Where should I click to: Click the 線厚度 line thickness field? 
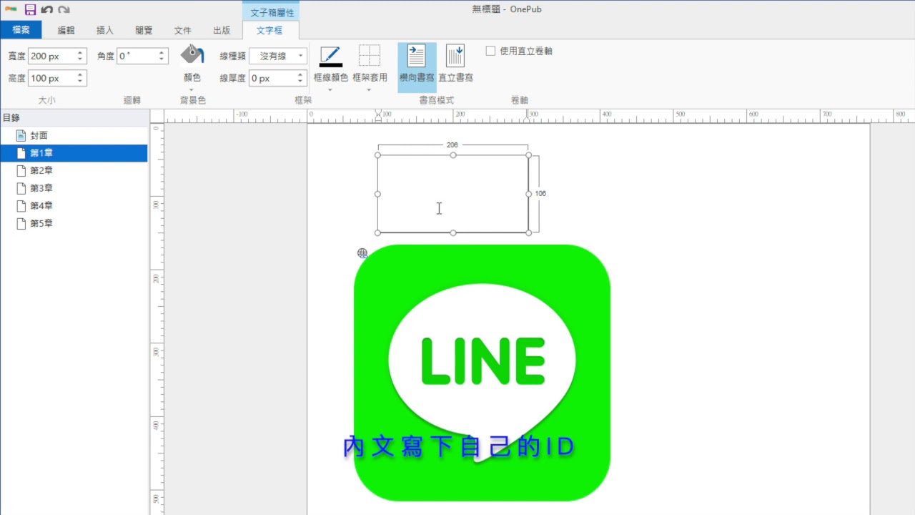click(x=272, y=78)
